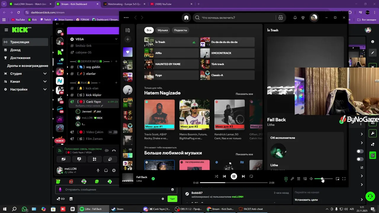Open Микс дня #2 cover
This screenshot has width=379, height=213.
tap(195, 115)
